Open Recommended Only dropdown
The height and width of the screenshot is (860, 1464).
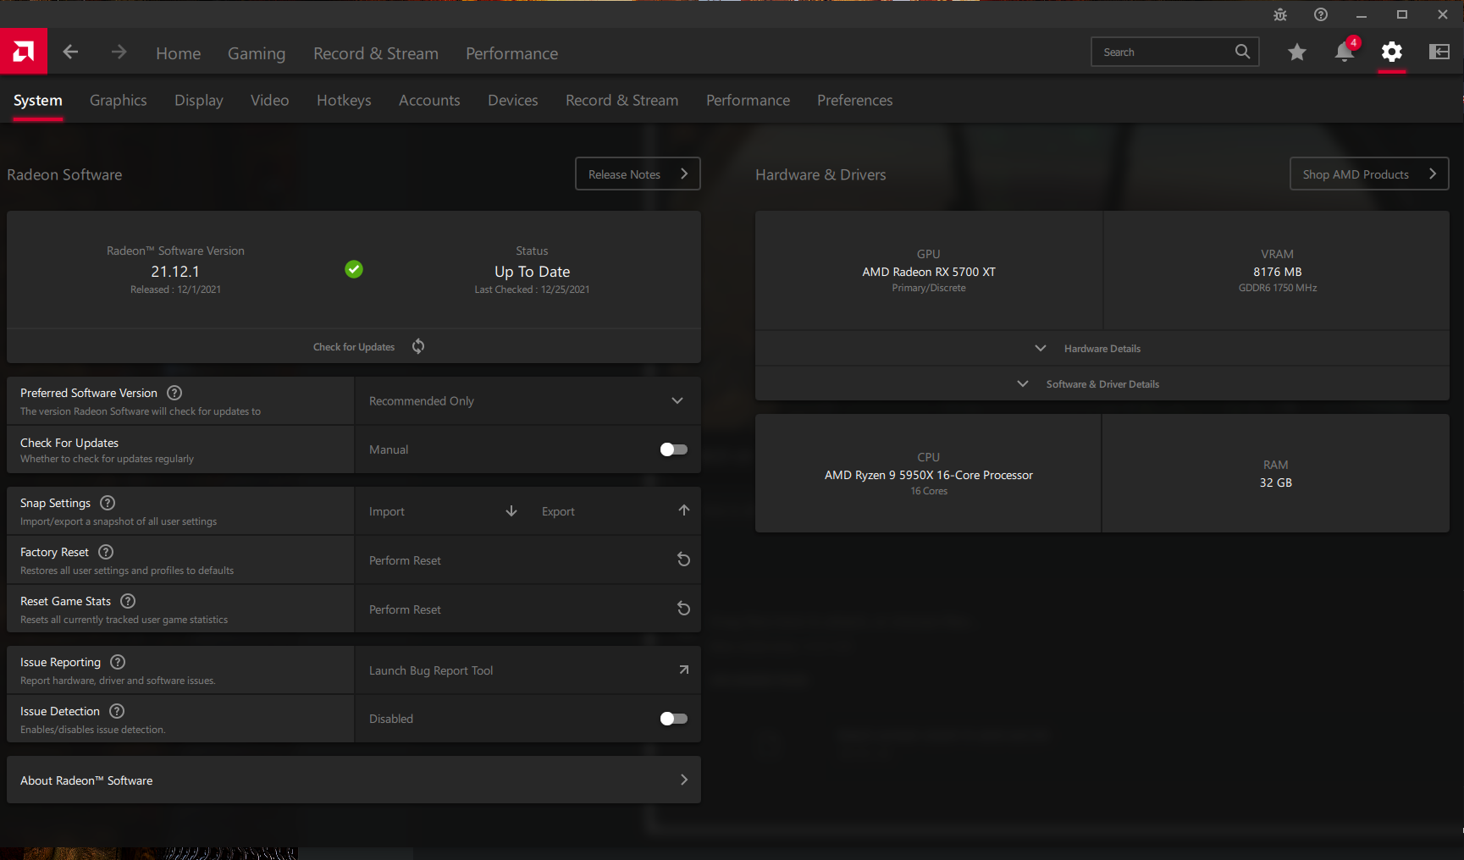[528, 400]
